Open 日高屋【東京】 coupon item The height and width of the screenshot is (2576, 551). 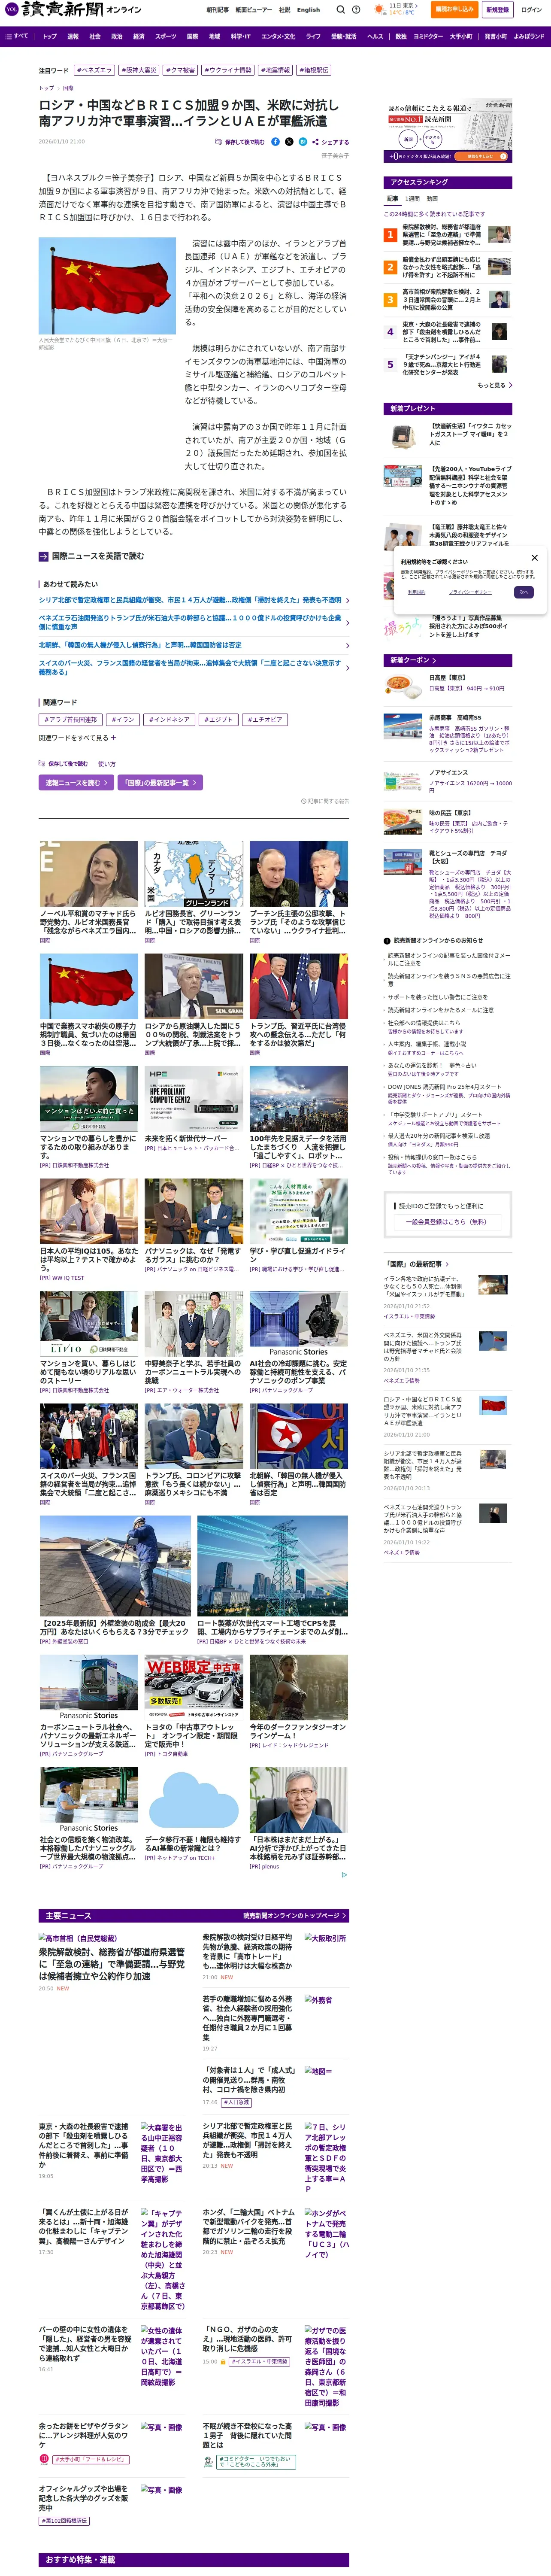(448, 686)
